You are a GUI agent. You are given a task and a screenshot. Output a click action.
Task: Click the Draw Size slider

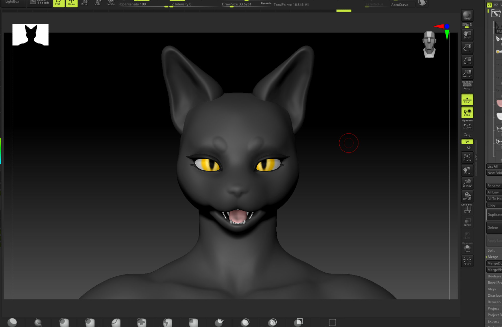pos(236,4)
